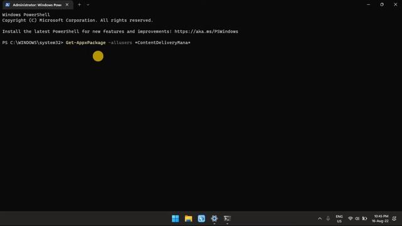Click the https://aka.ms/PSWindows URL text

pos(206,31)
